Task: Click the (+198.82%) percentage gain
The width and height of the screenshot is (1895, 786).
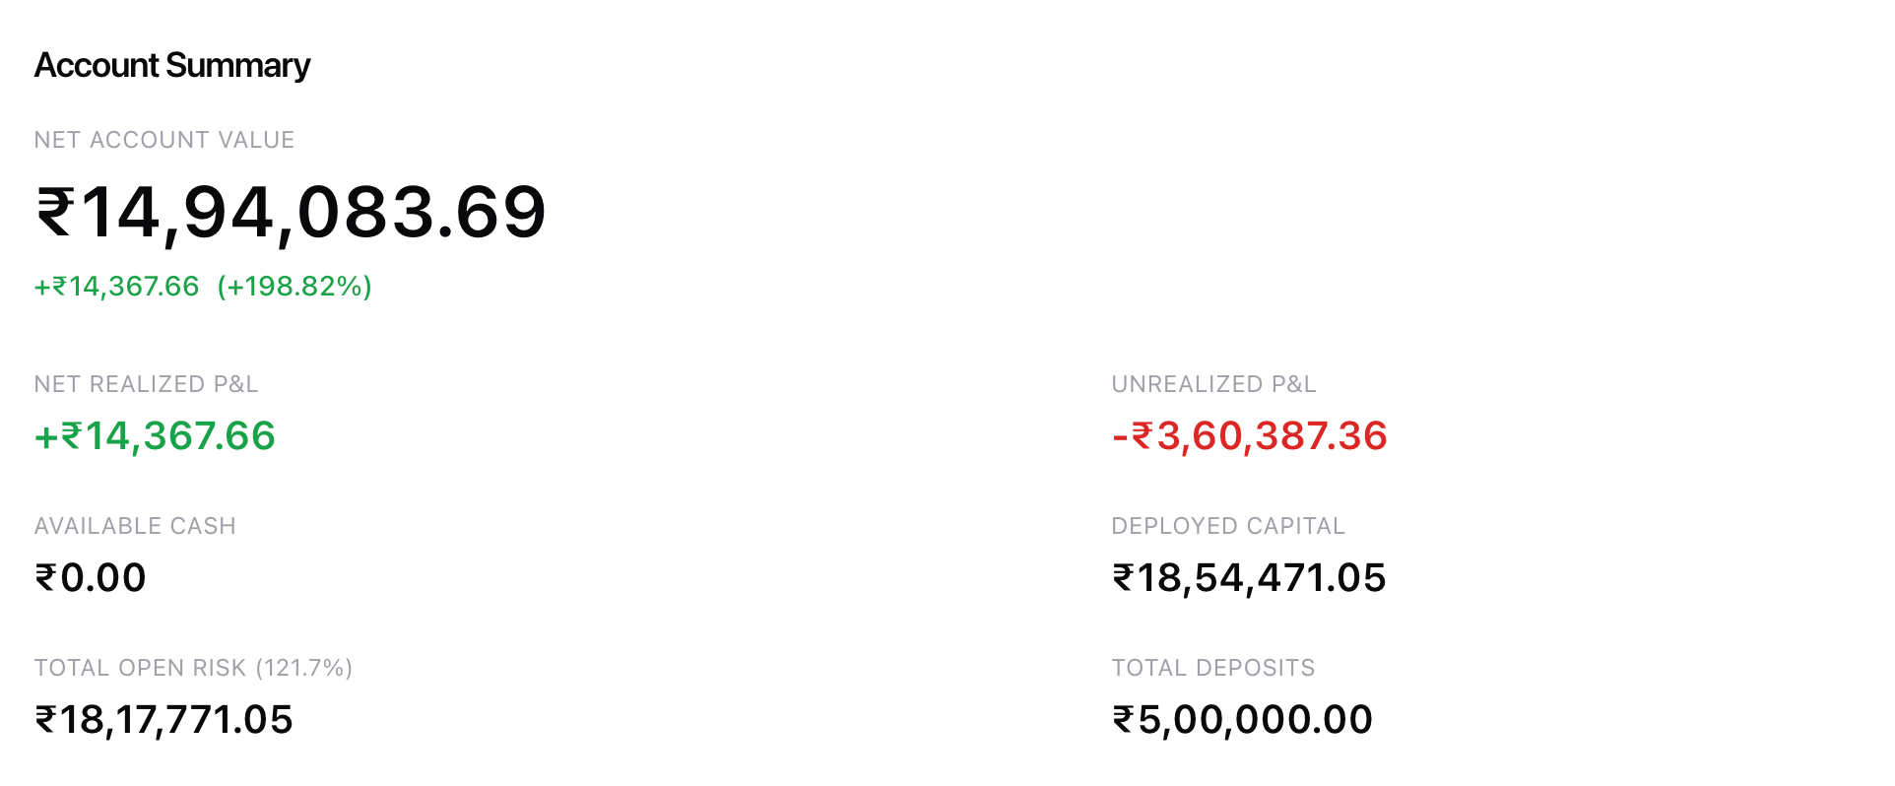Action: tap(294, 287)
